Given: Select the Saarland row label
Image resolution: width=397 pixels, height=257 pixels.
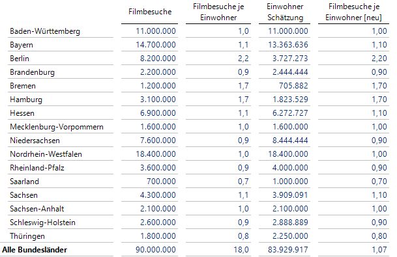Looking at the screenshot, I should [24, 182].
